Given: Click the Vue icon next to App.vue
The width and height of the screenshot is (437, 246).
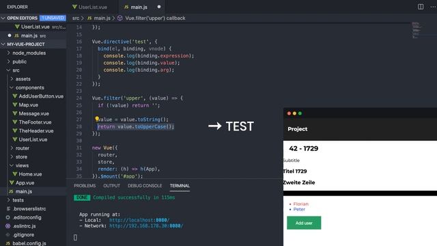Looking at the screenshot, I should tap(12, 182).
